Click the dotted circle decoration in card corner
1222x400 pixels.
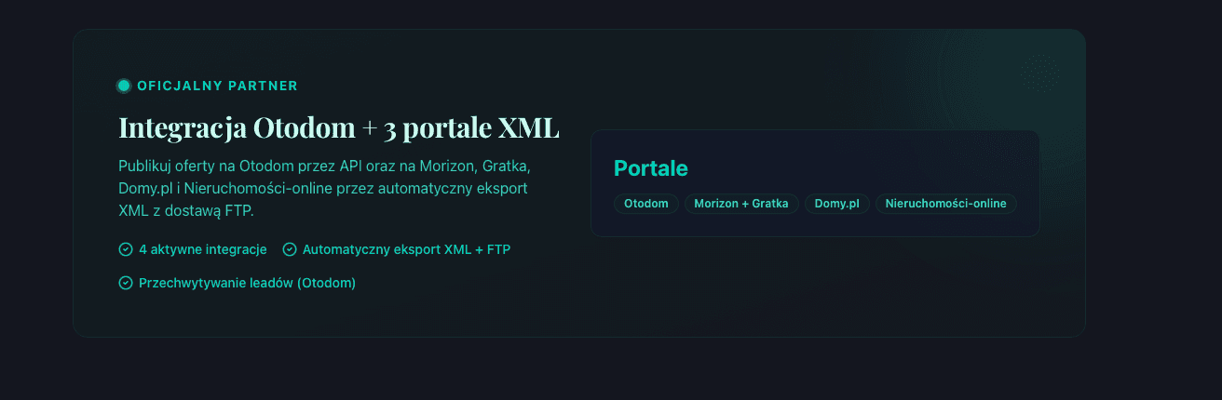click(x=1039, y=73)
